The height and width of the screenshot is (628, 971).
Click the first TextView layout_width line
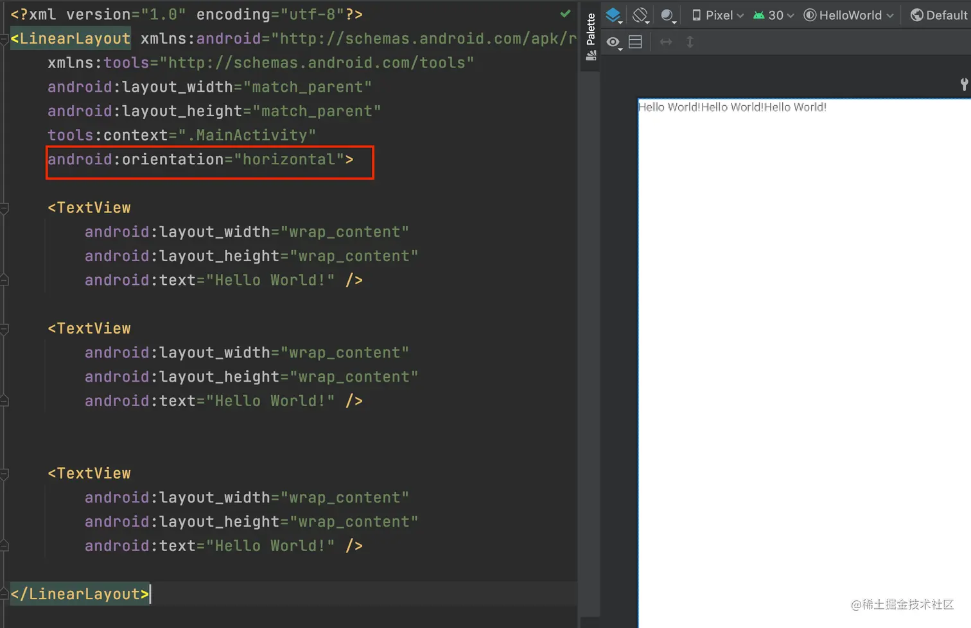pyautogui.click(x=247, y=232)
